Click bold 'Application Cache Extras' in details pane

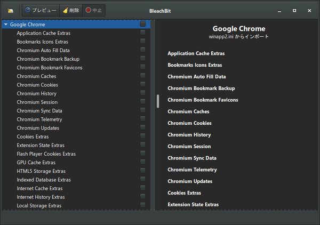pos(196,53)
